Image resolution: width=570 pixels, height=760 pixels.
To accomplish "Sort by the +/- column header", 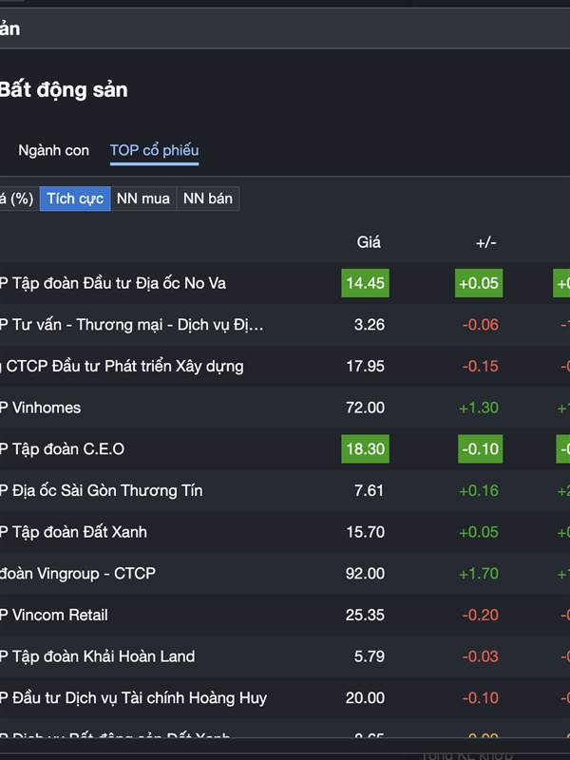I will point(486,242).
